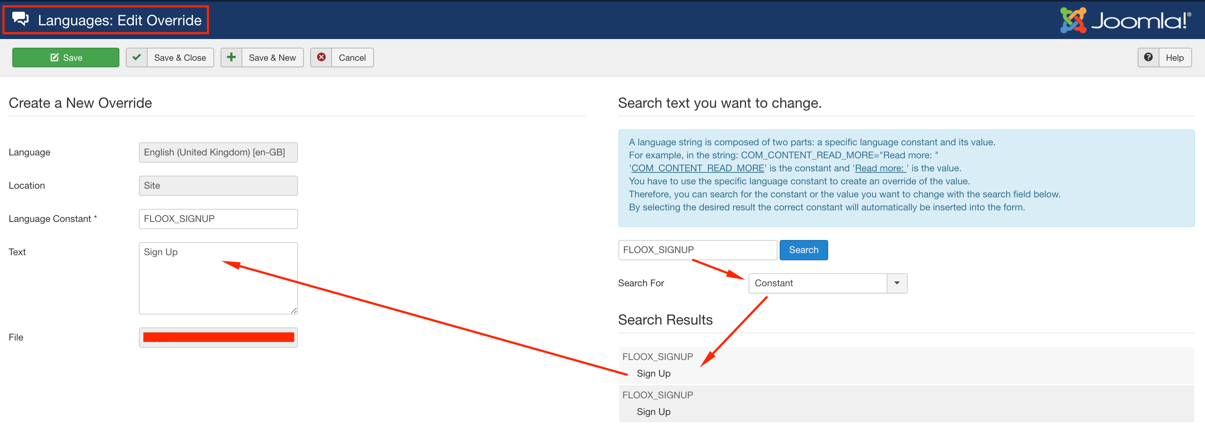Click the Language Constant input field

pos(218,219)
